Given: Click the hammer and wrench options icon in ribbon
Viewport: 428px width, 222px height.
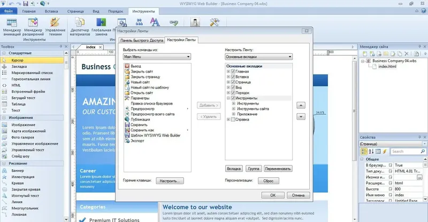Looking at the screenshot, I should (x=215, y=22).
